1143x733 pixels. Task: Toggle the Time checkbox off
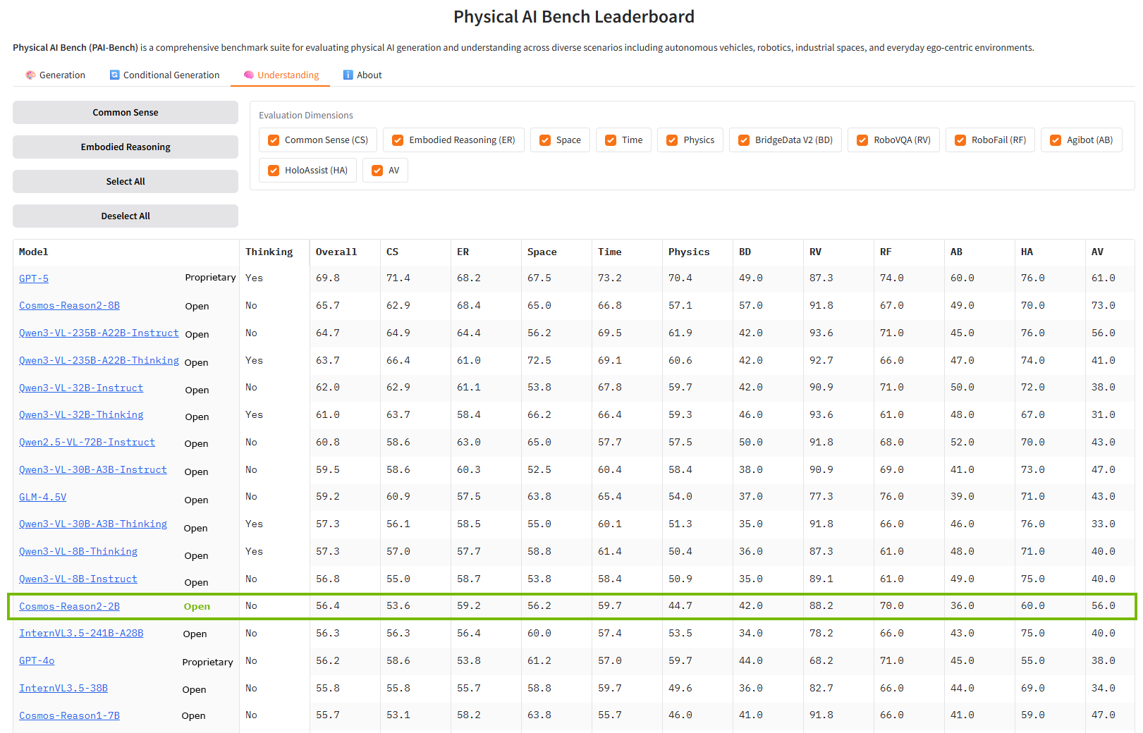611,140
